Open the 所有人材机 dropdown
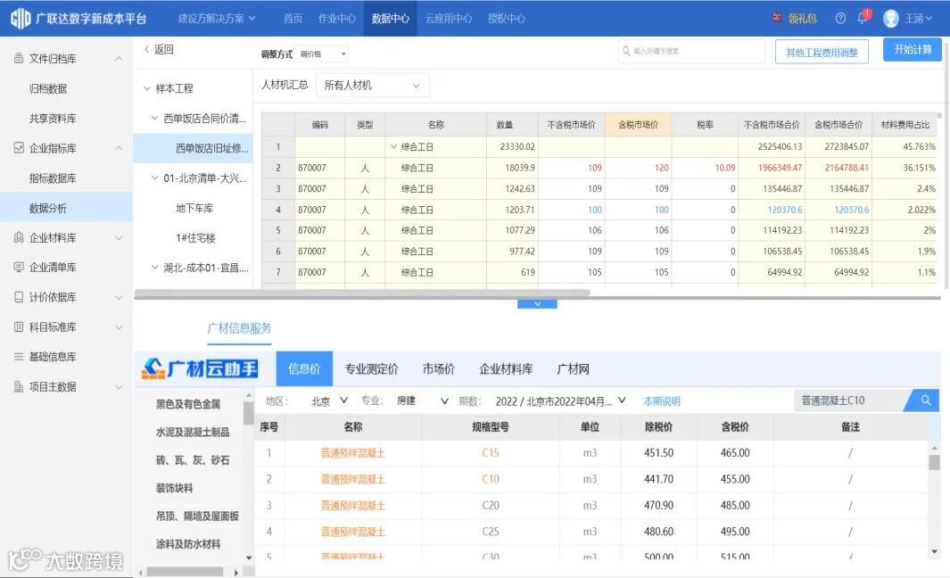This screenshot has height=578, width=950. pyautogui.click(x=373, y=86)
